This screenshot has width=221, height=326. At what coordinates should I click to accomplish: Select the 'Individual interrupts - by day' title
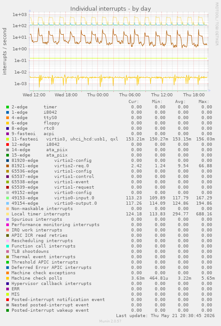click(110, 9)
